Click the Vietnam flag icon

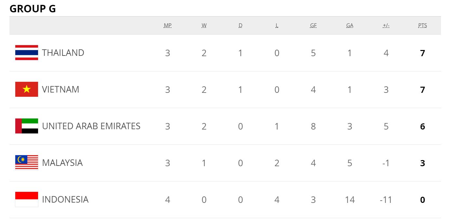pos(27,89)
